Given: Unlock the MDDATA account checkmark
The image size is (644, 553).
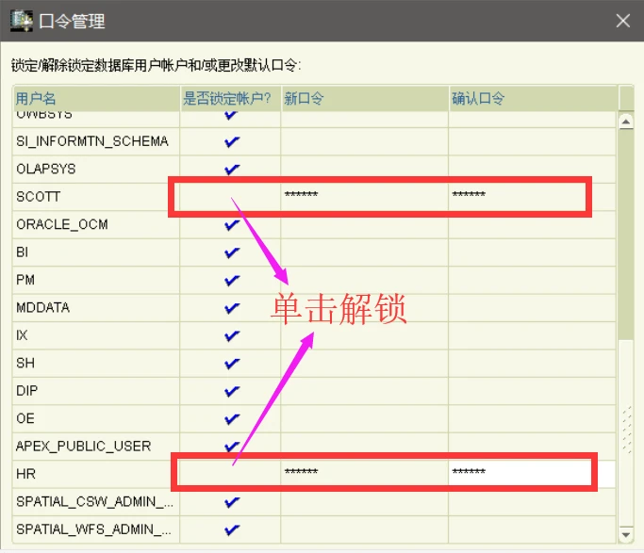Looking at the screenshot, I should click(x=232, y=308).
